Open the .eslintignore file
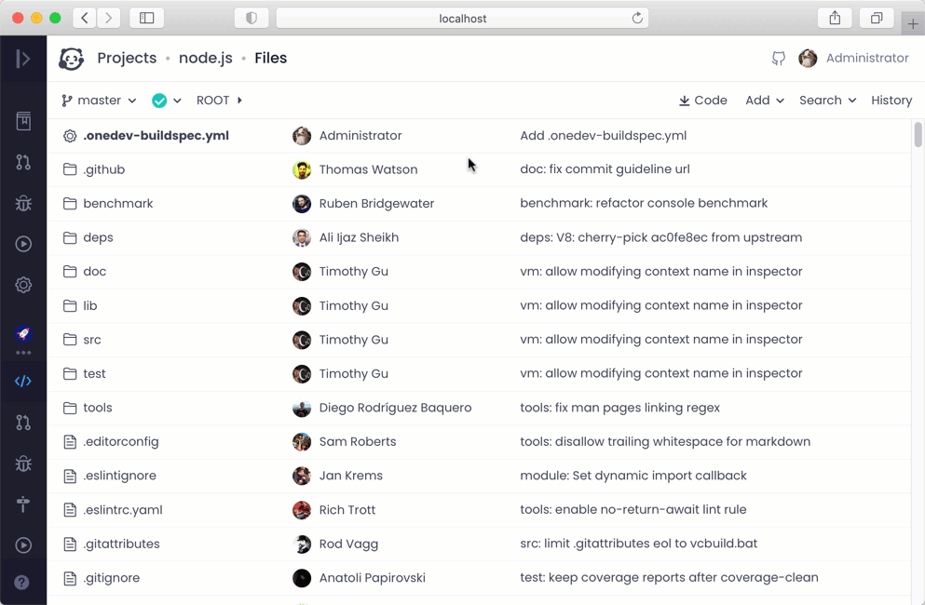The width and height of the screenshot is (925, 605). pyautogui.click(x=120, y=476)
